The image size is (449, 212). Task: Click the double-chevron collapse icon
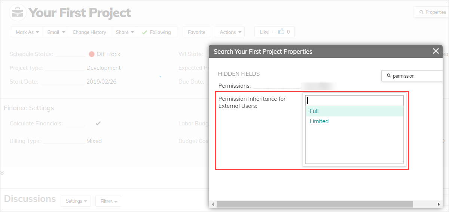tap(2, 173)
